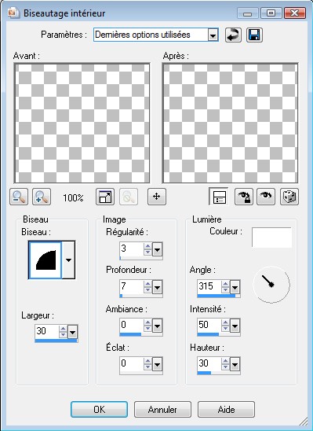Click the light angle dial control
The width and height of the screenshot is (313, 431).
tap(271, 285)
